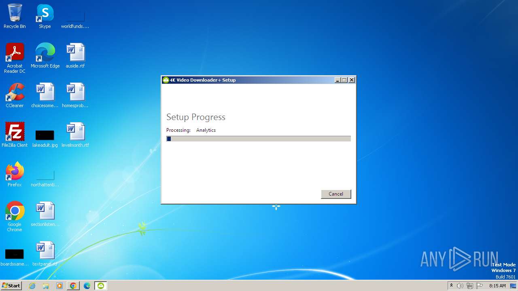This screenshot has width=518, height=291.
Task: Click the Analytics processing label
Action: 206,130
